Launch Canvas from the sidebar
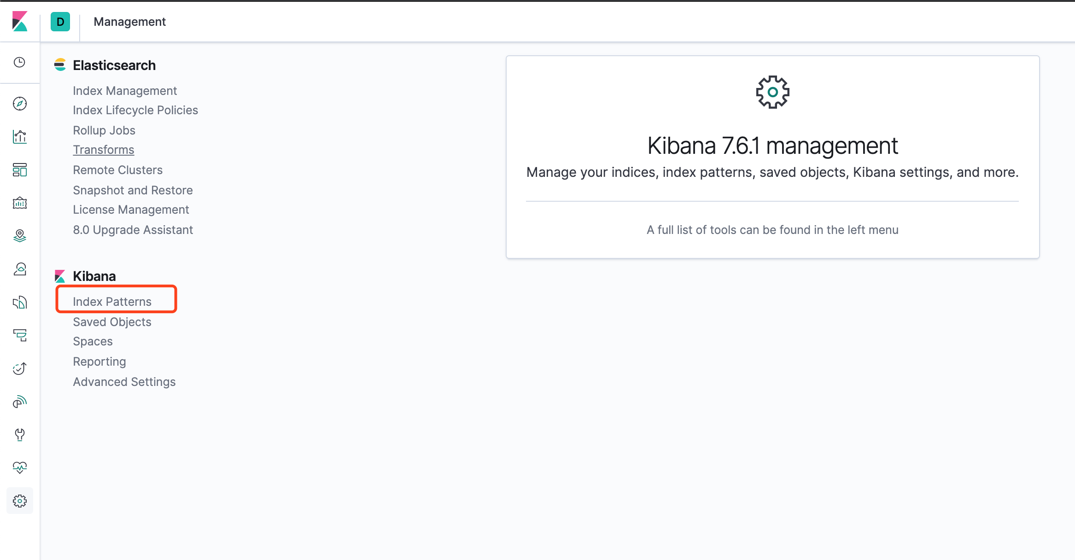This screenshot has height=560, width=1075. tap(19, 203)
